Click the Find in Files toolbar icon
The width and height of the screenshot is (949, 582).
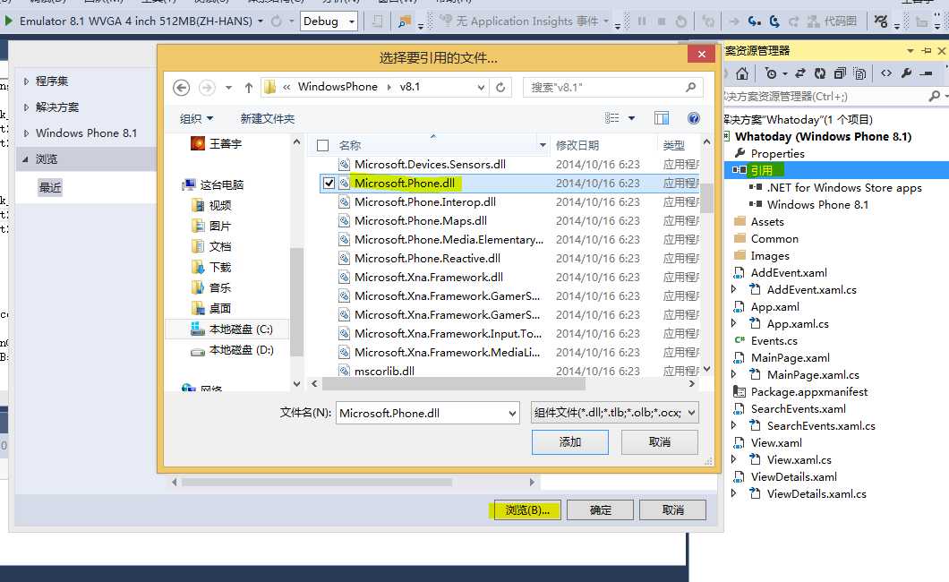[405, 21]
